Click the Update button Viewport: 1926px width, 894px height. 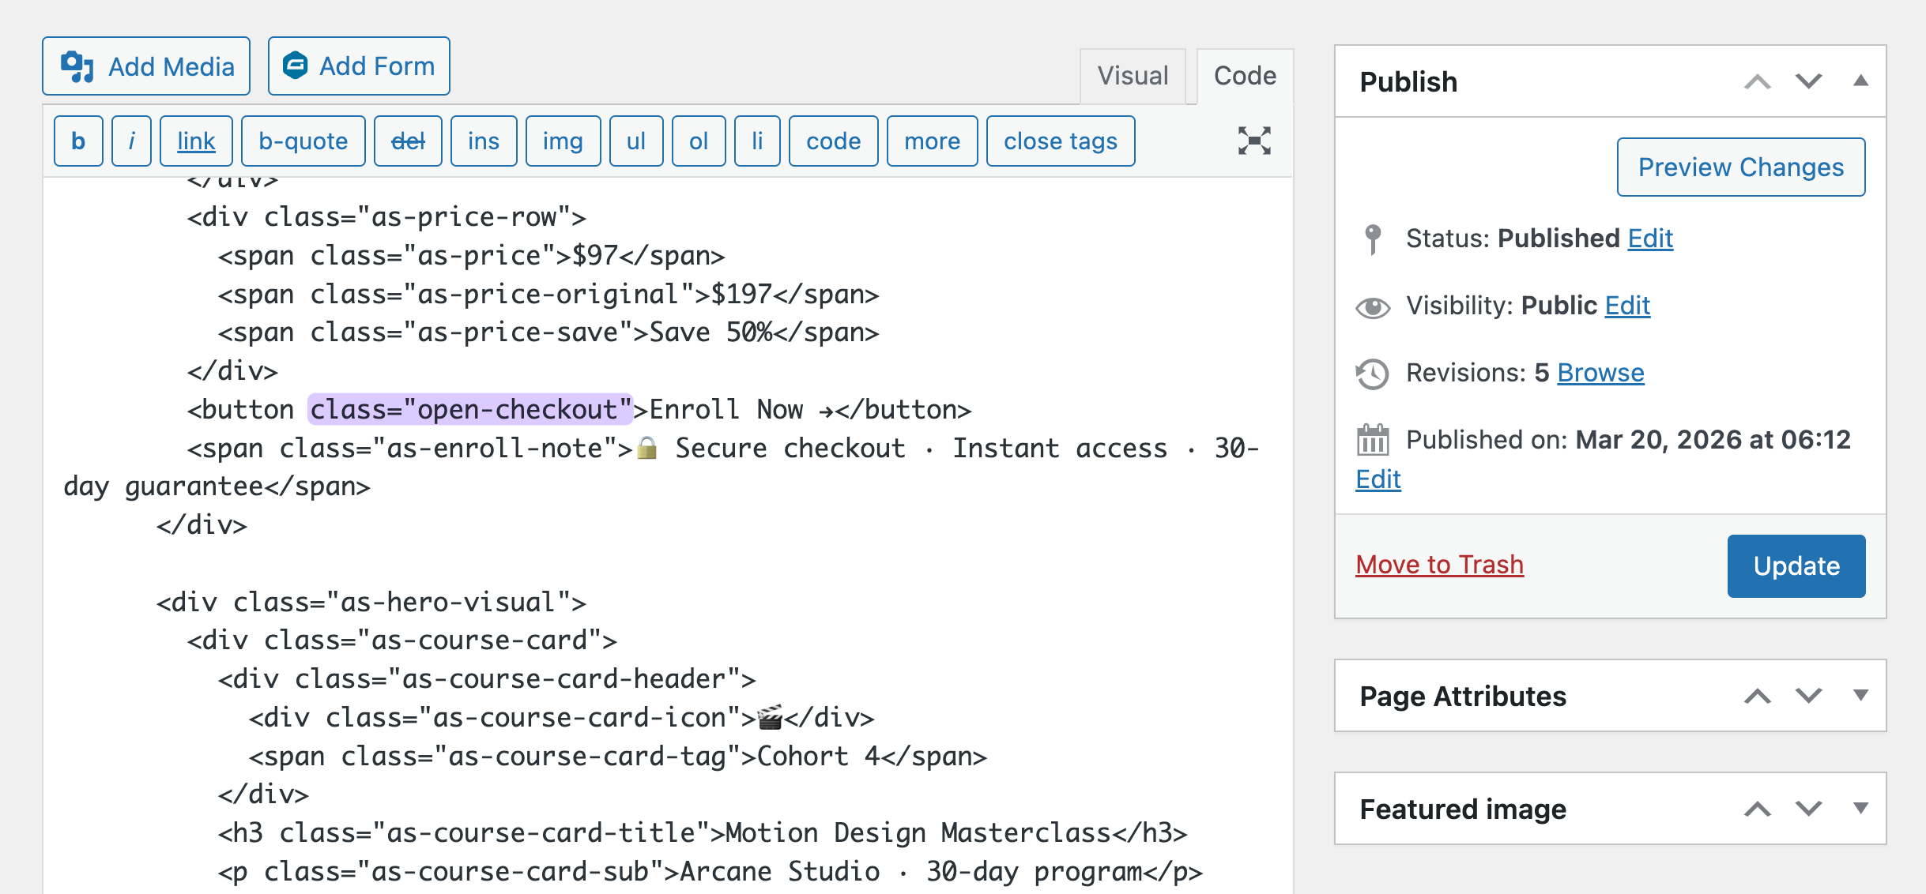coord(1796,565)
